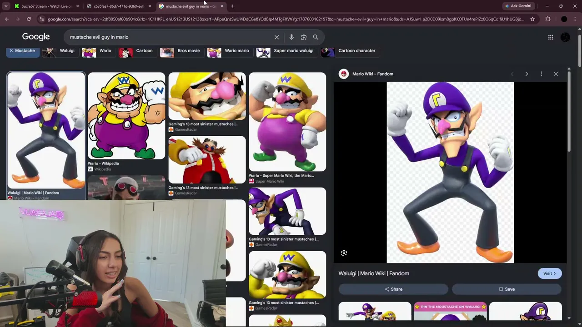Viewport: 582px width, 327px height.
Task: Open the Waluigi Mario Wiki result thumbnail
Action: [x=46, y=130]
